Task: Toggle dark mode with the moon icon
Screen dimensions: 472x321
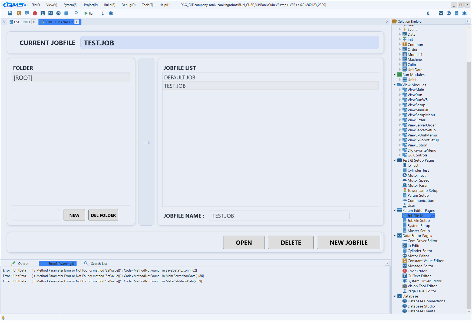Action: pos(429,13)
